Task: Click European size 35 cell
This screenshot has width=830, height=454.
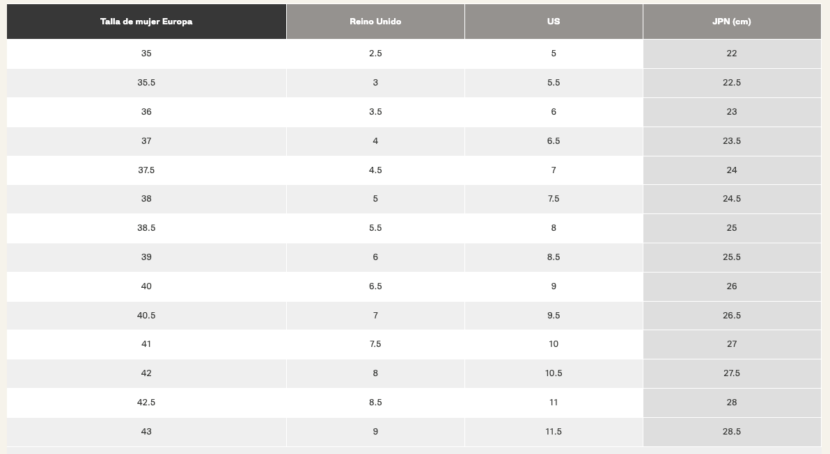Action: point(146,54)
